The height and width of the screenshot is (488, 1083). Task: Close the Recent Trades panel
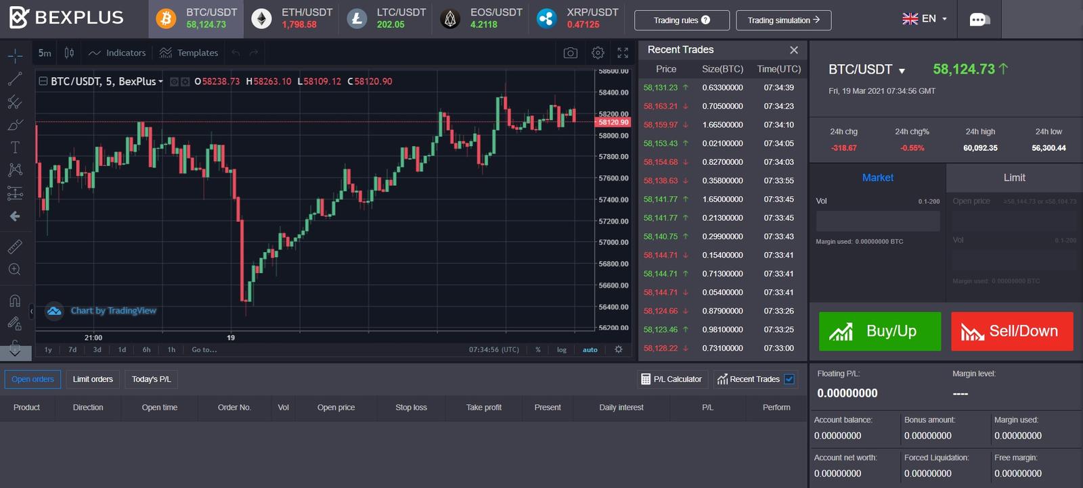point(794,50)
